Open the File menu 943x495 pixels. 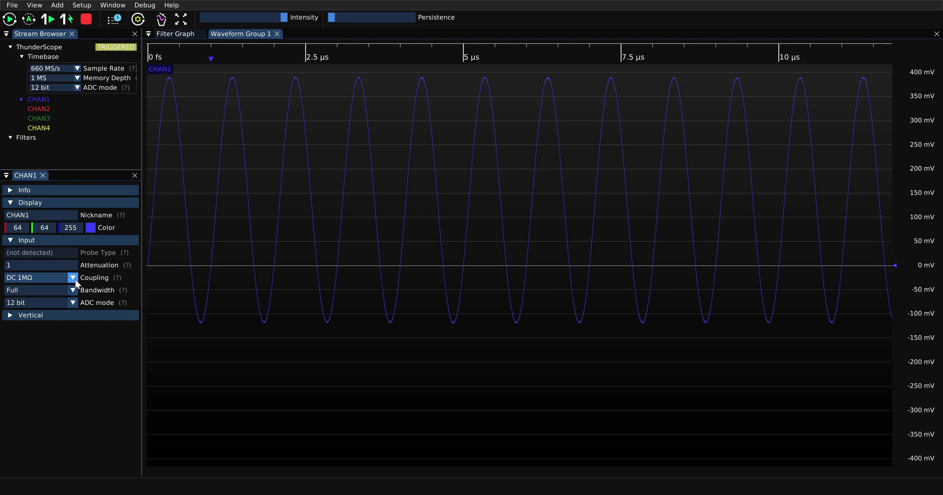pyautogui.click(x=12, y=5)
